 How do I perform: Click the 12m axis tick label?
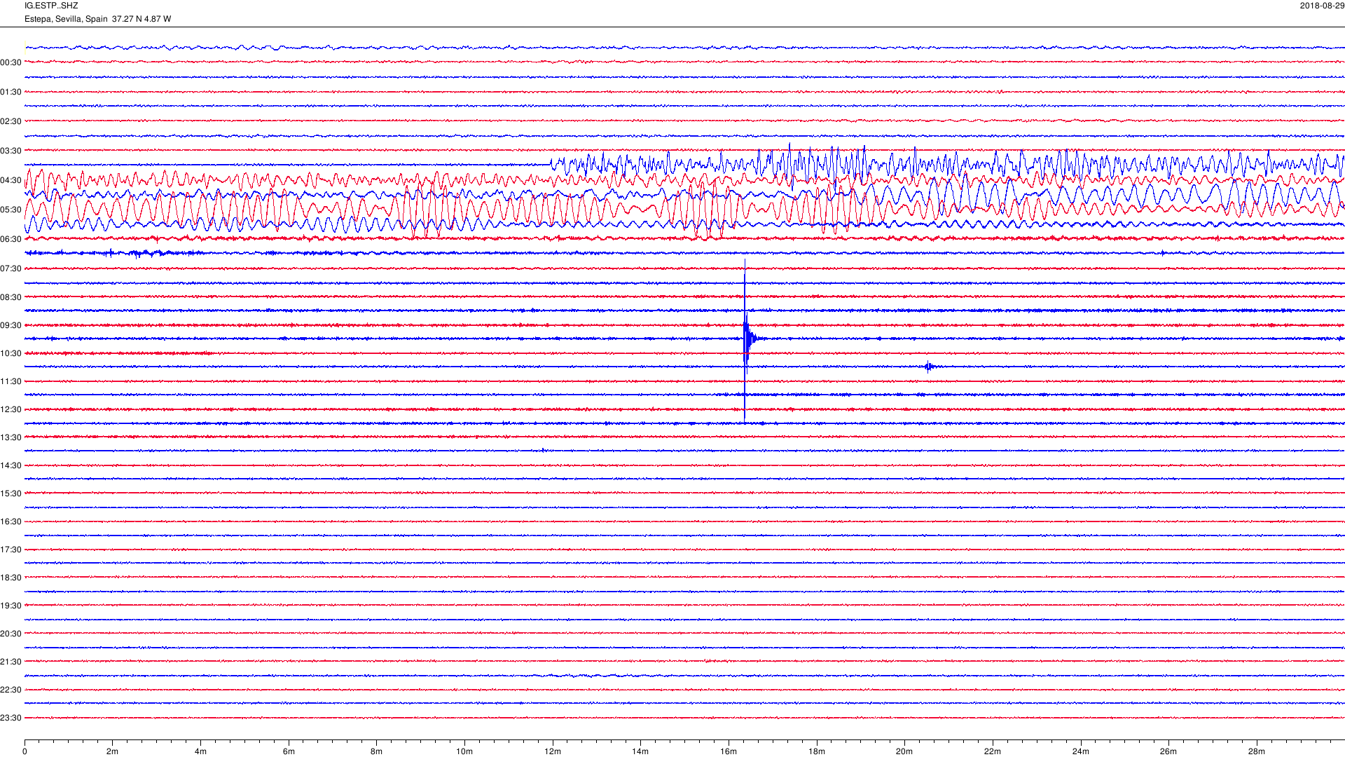(x=553, y=751)
